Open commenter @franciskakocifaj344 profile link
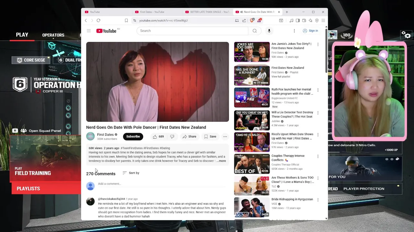This screenshot has width=414, height=232. [111, 199]
